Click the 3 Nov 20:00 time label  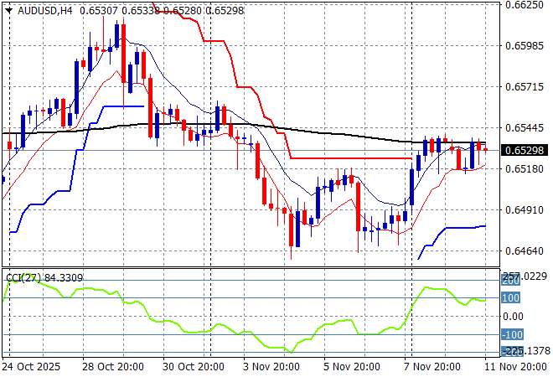[271, 367]
